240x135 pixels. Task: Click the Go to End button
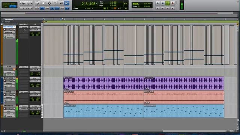tap(172, 8)
